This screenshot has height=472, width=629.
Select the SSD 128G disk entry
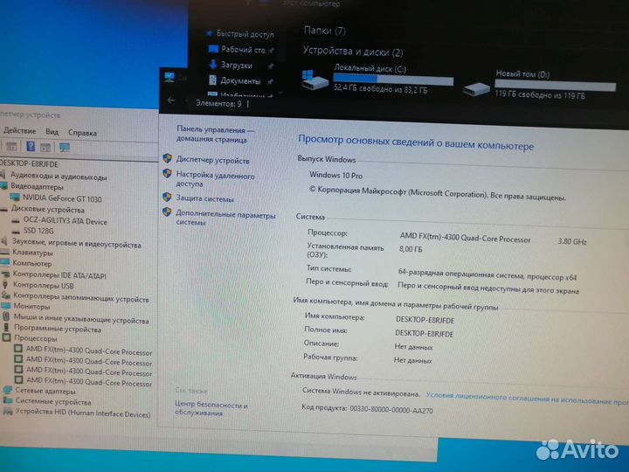point(38,231)
